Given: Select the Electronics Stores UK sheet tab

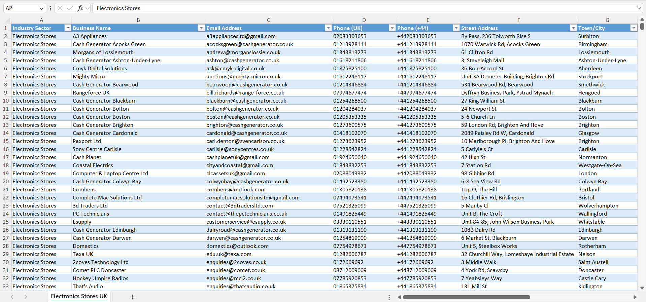Looking at the screenshot, I should coord(79,296).
